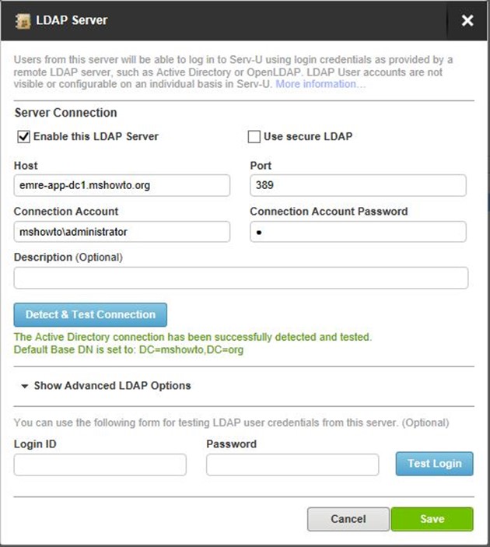Click the Connection Account field
The image size is (490, 547).
(x=121, y=232)
